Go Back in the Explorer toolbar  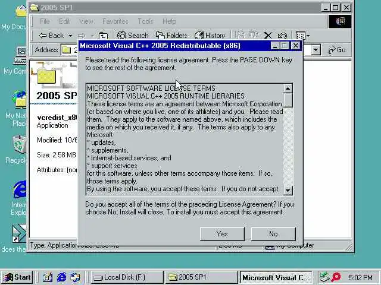pos(52,36)
